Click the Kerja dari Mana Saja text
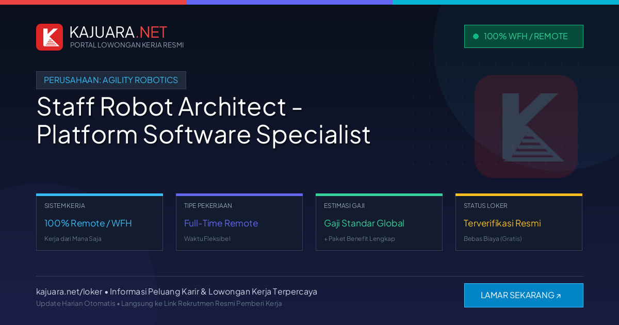619x325 pixels. click(x=73, y=239)
